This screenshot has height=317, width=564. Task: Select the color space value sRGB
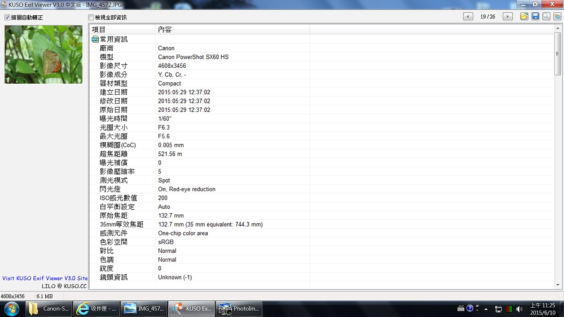166,242
